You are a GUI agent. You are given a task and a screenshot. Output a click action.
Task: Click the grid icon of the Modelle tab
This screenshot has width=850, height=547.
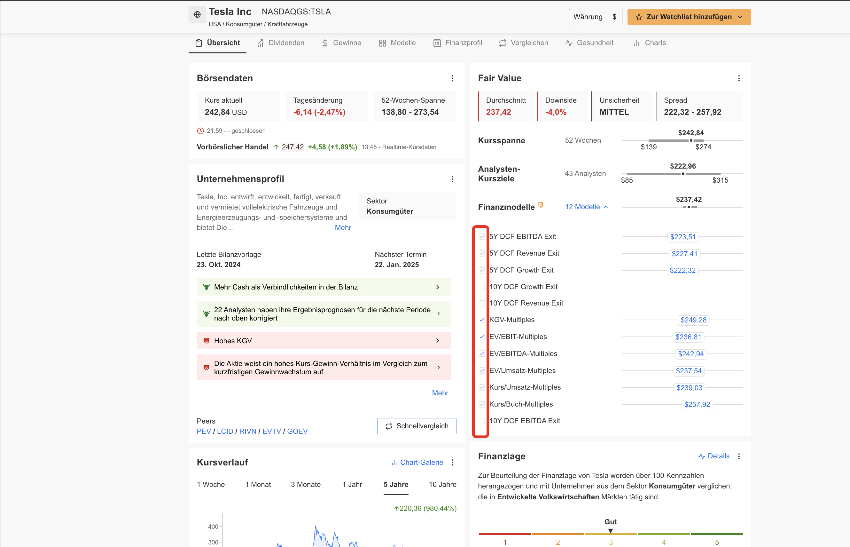[382, 43]
